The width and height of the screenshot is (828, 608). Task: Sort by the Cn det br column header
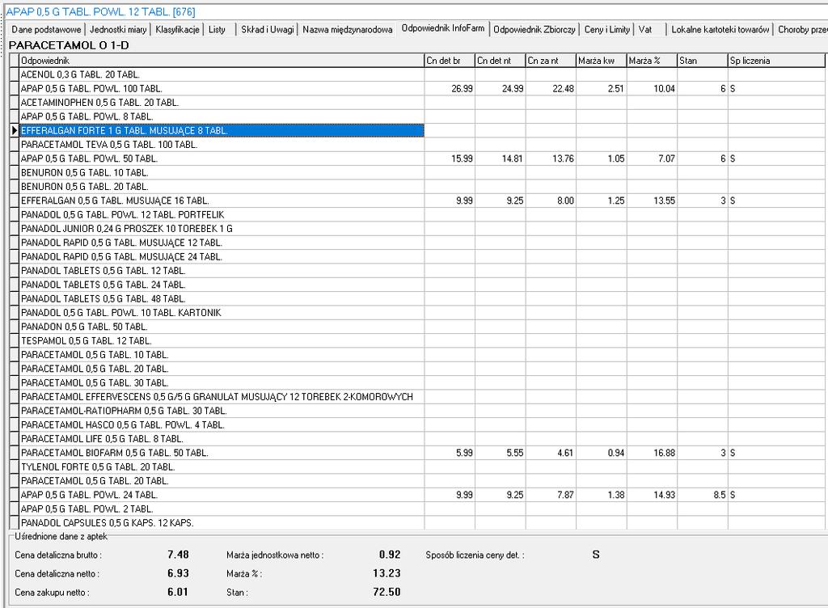(x=450, y=61)
